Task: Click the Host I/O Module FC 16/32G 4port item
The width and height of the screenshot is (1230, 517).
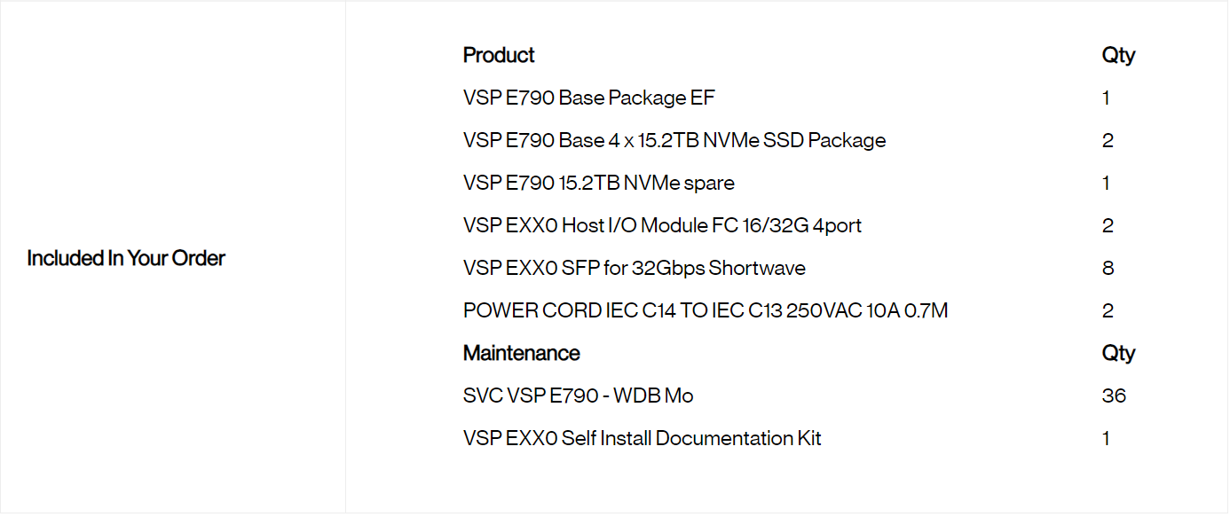Action: click(x=662, y=225)
